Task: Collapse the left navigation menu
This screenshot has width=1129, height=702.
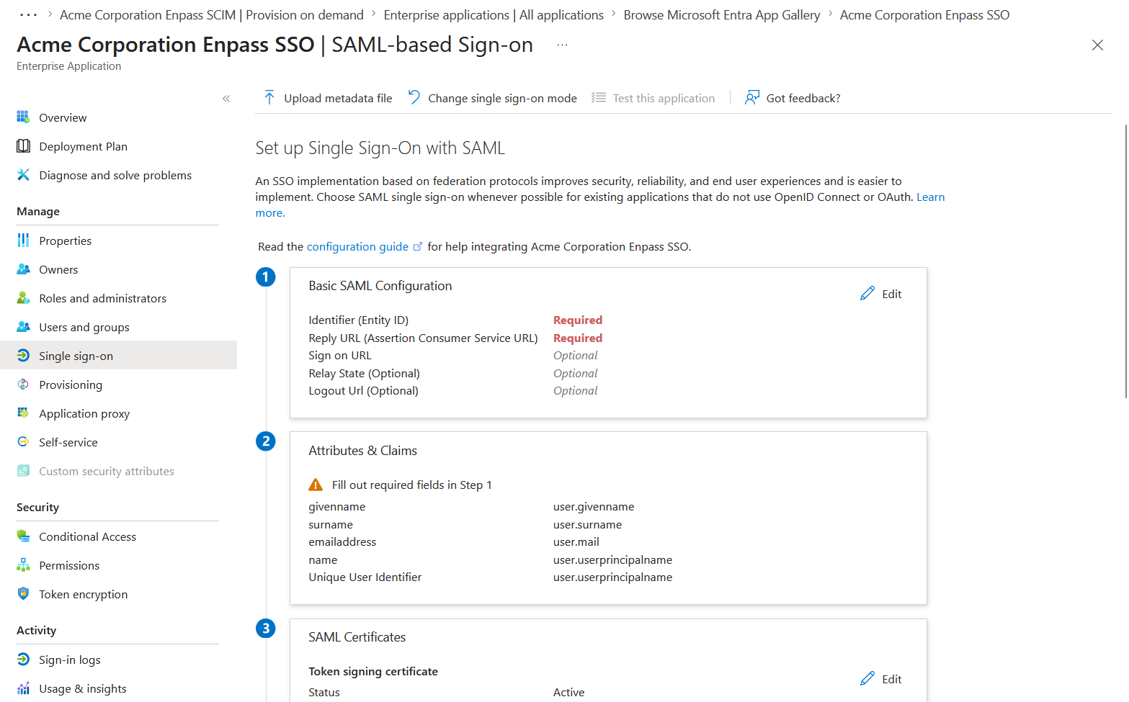Action: (226, 99)
